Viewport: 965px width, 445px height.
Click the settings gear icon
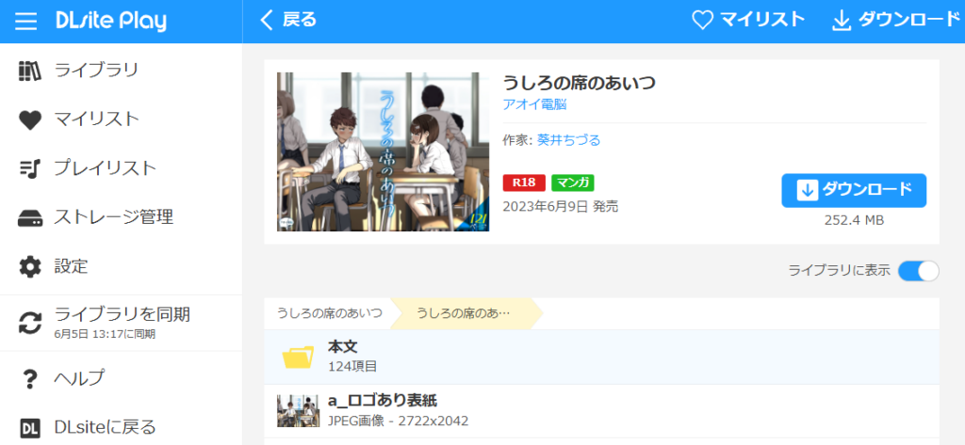coord(30,266)
